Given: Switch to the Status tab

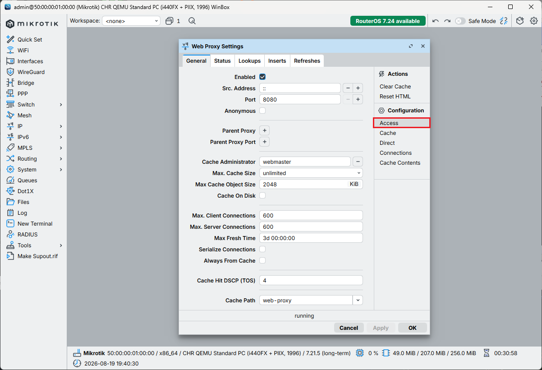Looking at the screenshot, I should click(x=222, y=61).
